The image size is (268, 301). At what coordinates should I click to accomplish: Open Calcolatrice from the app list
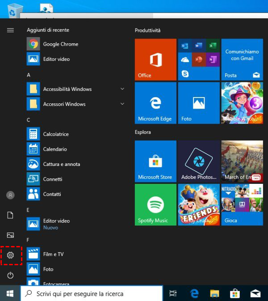(x=56, y=134)
